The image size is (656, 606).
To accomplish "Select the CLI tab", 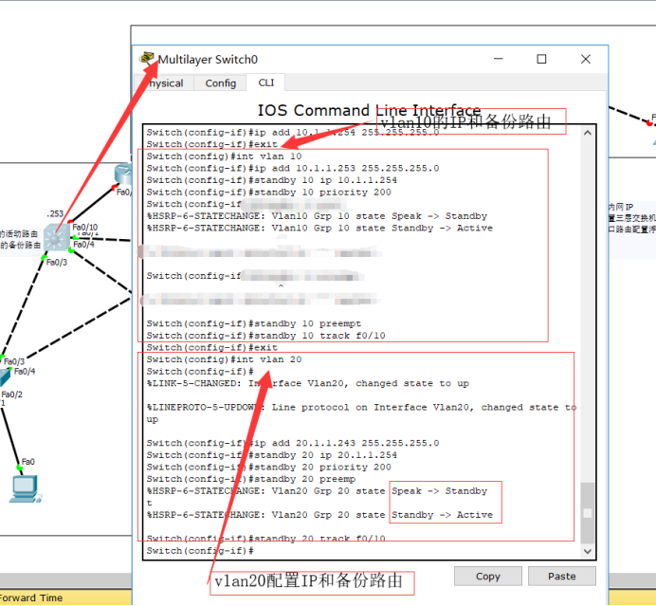I will [x=265, y=83].
